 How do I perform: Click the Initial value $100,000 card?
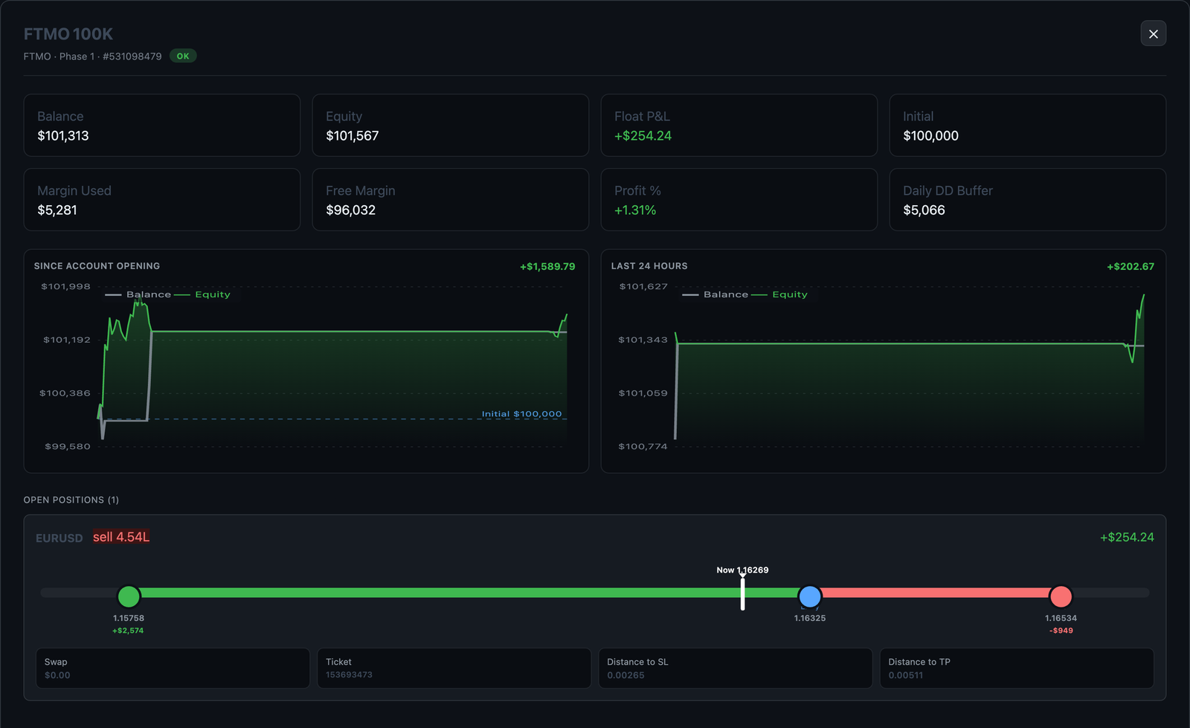pos(1027,125)
